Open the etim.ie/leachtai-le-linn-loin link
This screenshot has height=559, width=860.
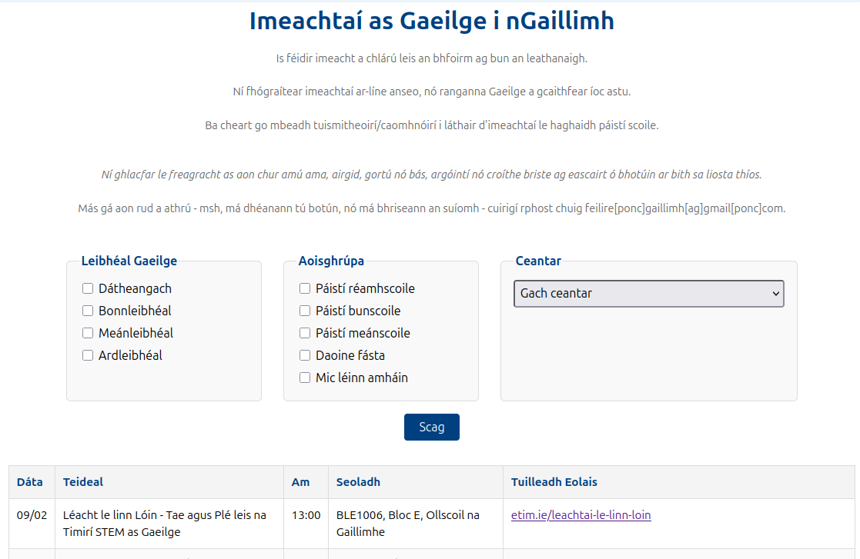(x=581, y=515)
